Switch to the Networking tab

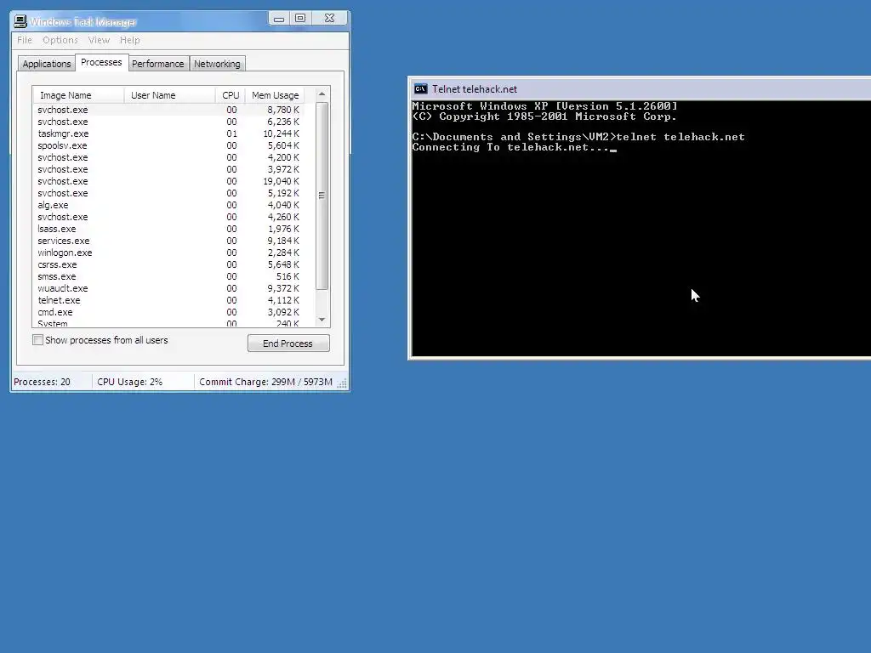click(217, 64)
